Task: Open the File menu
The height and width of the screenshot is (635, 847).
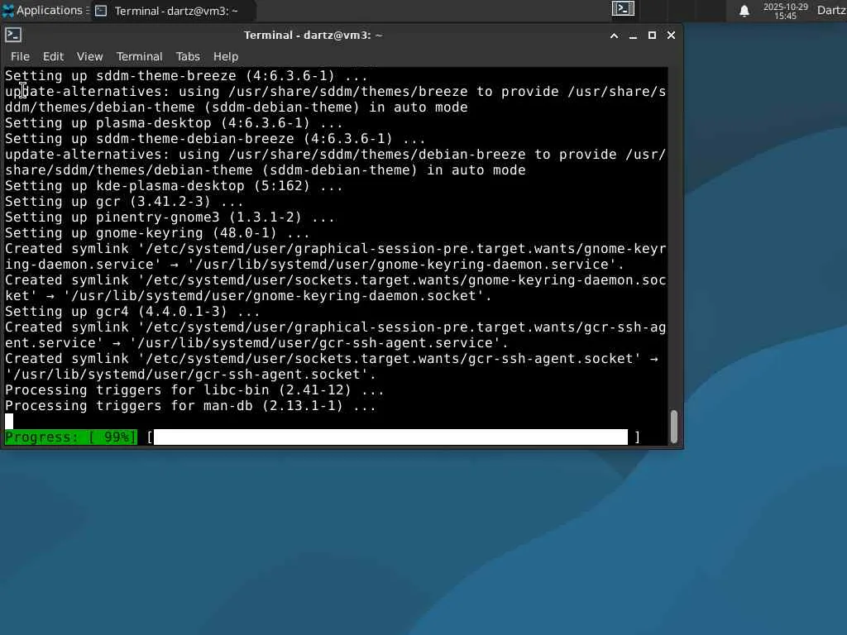Action: tap(20, 56)
